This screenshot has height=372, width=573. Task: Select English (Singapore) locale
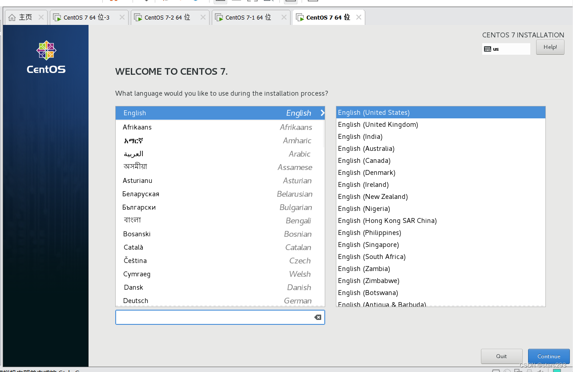(x=440, y=245)
